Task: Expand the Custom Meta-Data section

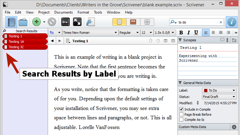Action: (x=204, y=127)
